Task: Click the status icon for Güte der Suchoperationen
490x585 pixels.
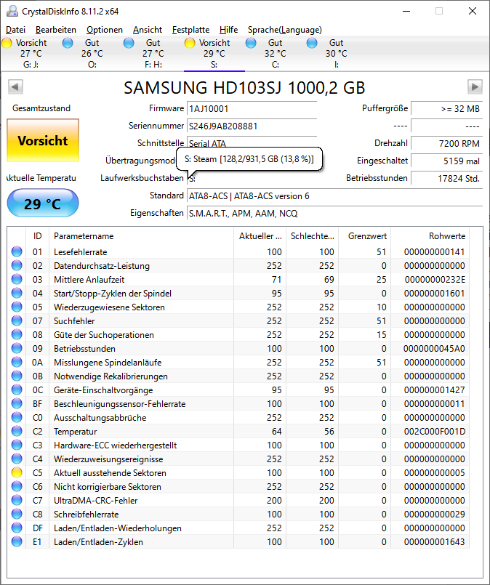Action: point(17,335)
